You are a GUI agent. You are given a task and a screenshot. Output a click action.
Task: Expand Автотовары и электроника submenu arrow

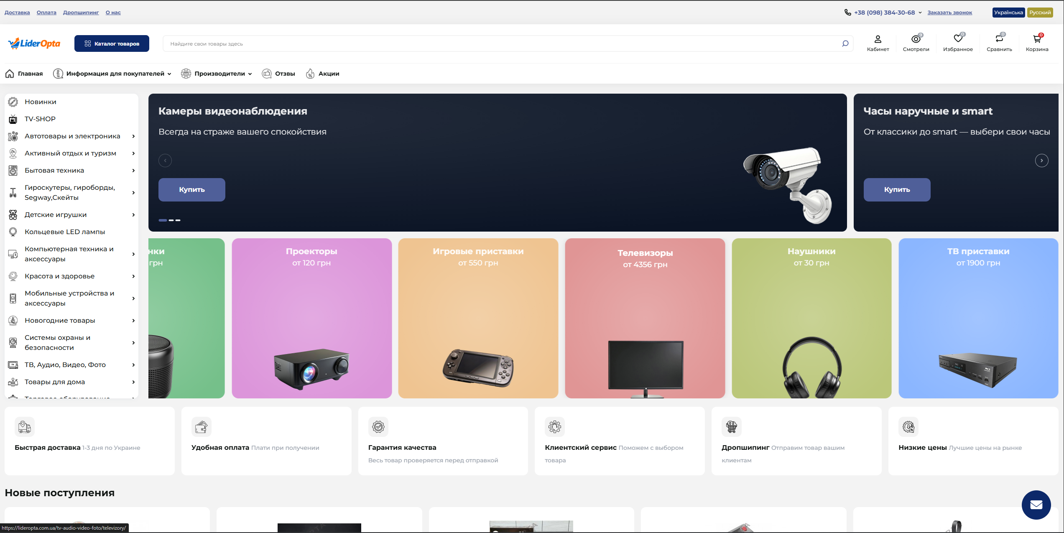click(x=133, y=136)
